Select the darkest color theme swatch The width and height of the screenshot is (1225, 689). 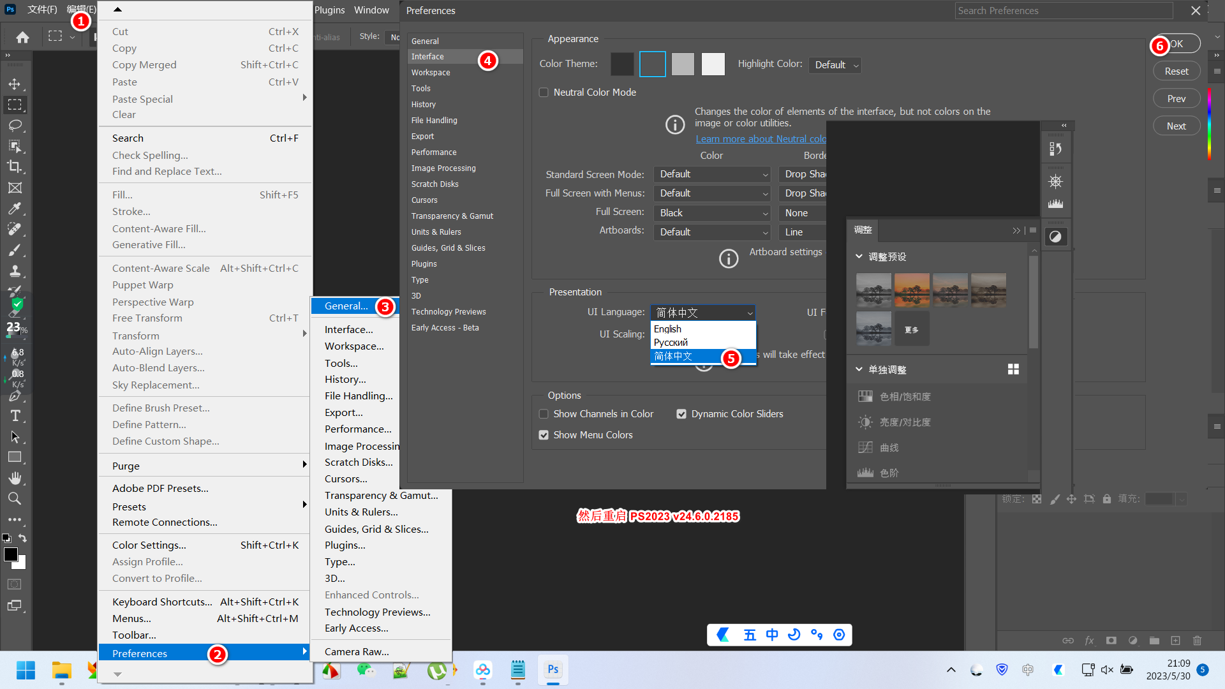(622, 64)
